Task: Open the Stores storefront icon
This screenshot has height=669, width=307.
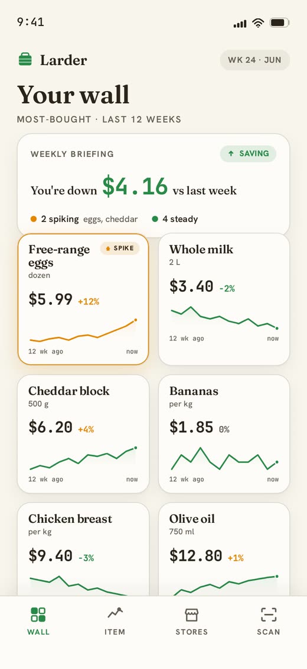Action: (192, 615)
